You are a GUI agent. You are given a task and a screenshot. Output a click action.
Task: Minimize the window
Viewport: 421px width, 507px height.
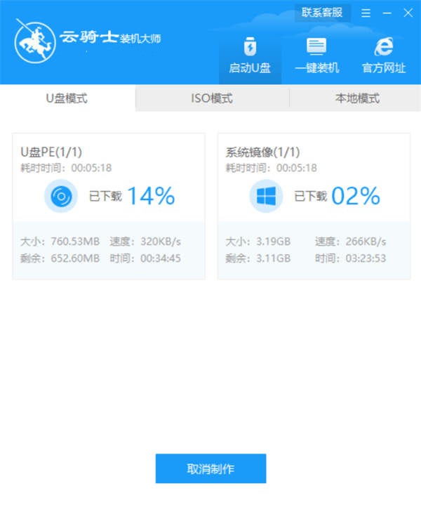pos(387,13)
